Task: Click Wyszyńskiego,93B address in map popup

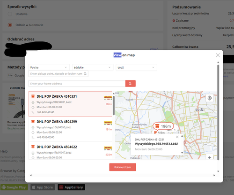Action: click(156, 144)
